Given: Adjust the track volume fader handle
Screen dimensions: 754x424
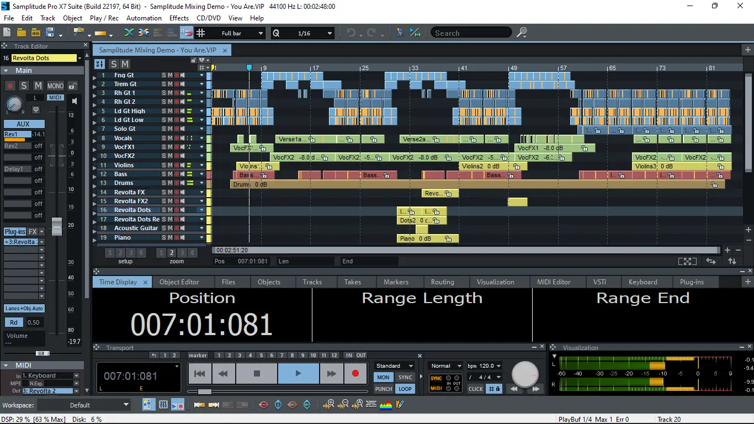Looking at the screenshot, I should [56, 226].
